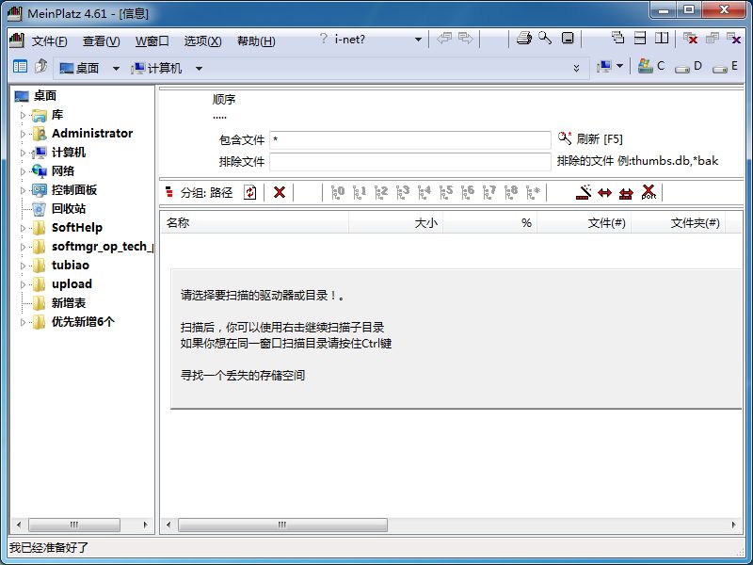Expand the 控制面板 tree node
The height and width of the screenshot is (565, 753).
click(23, 190)
